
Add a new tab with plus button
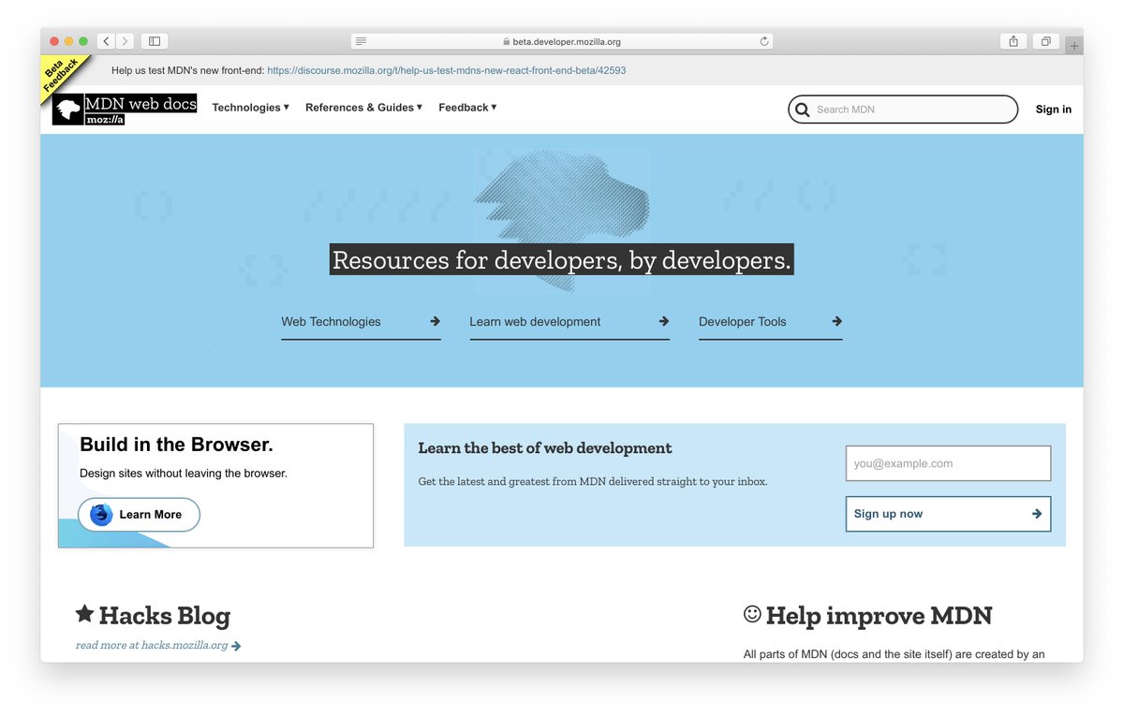tap(1073, 46)
